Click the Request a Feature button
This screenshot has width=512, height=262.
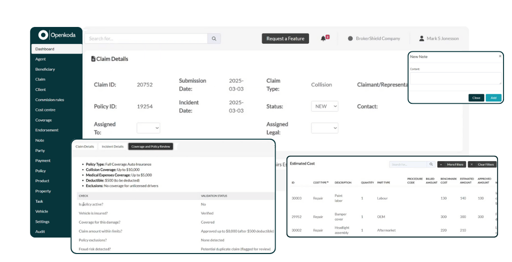[x=285, y=38]
